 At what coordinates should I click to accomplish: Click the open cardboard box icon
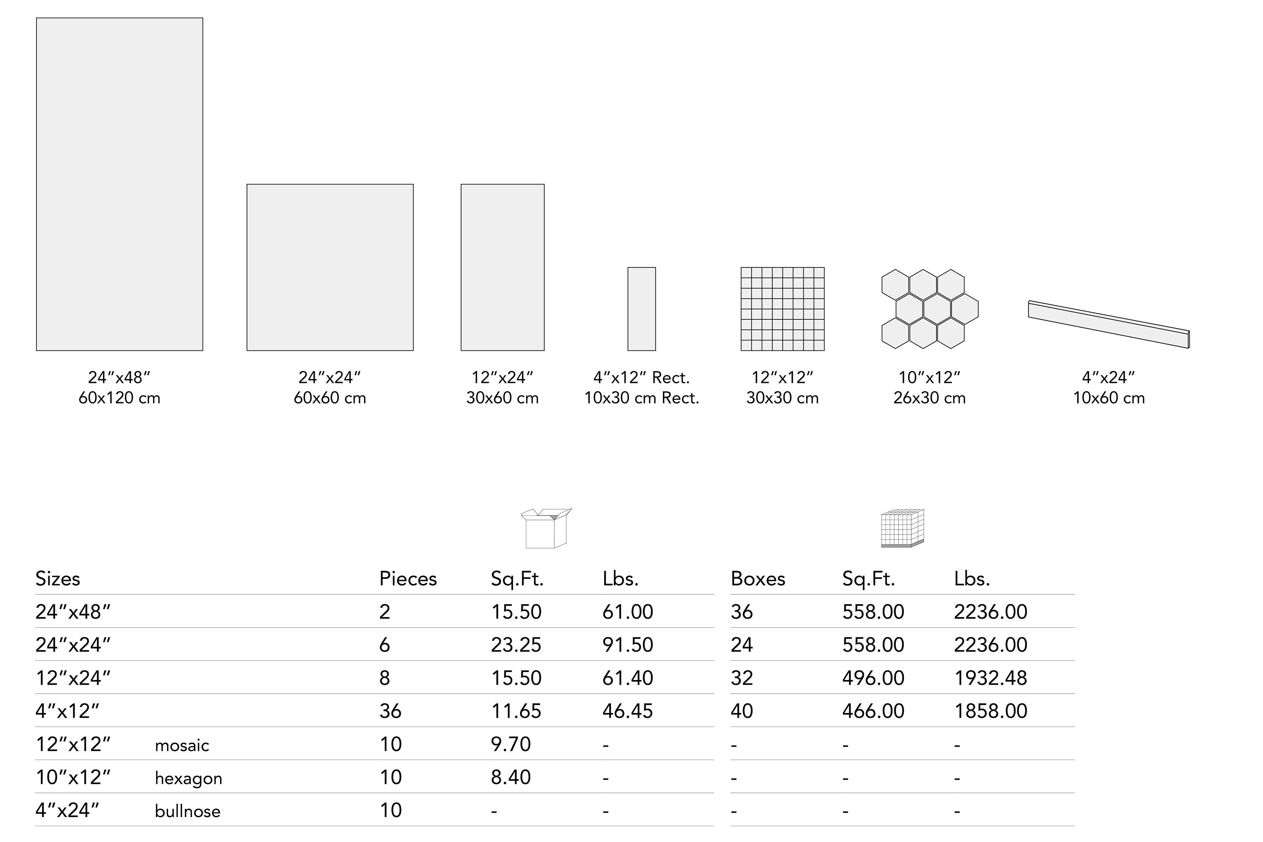545,528
